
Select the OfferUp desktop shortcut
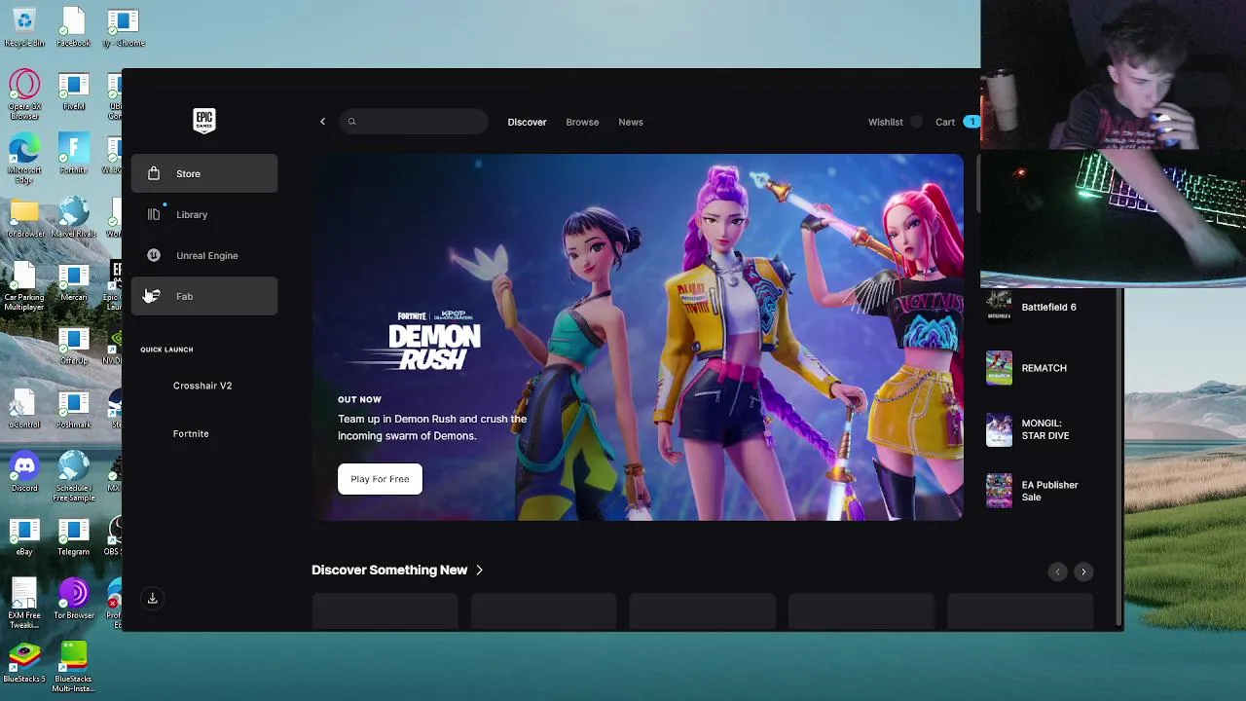pyautogui.click(x=73, y=346)
